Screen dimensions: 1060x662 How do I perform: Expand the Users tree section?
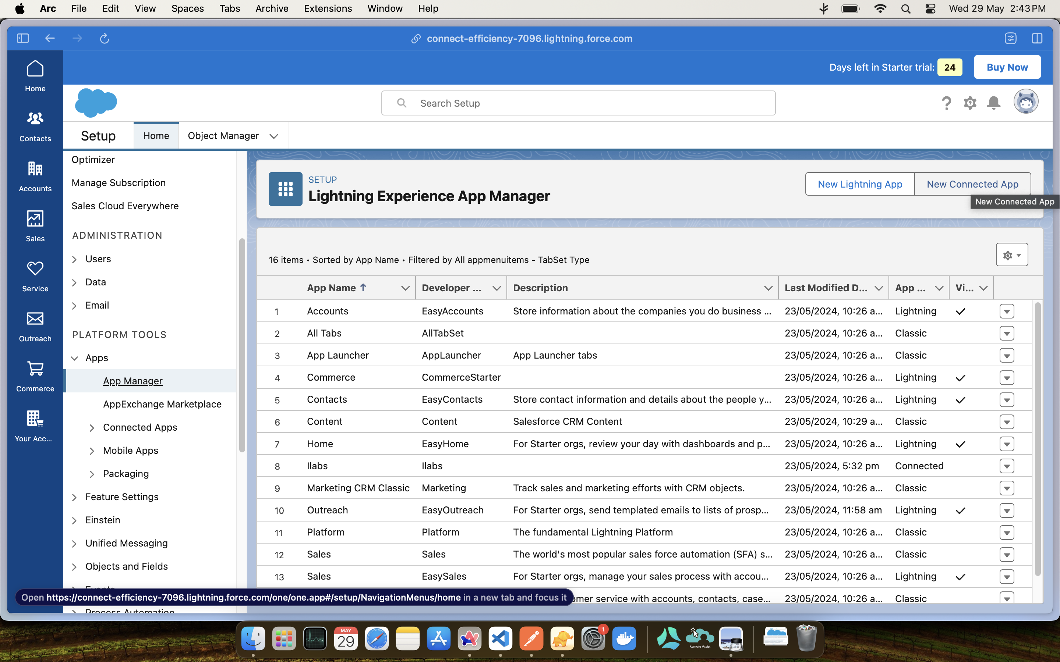(74, 259)
